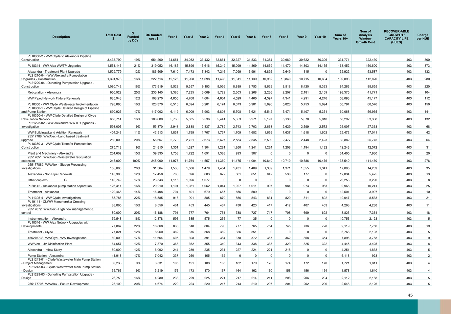451x314 pixels.
Task: Select PJ18350 - WW Clyde Wastewater Implementation
Action: (x=63, y=104)
